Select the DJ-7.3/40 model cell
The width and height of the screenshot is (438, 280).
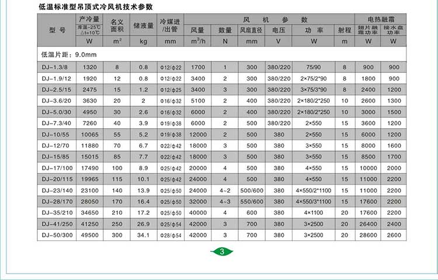point(55,124)
